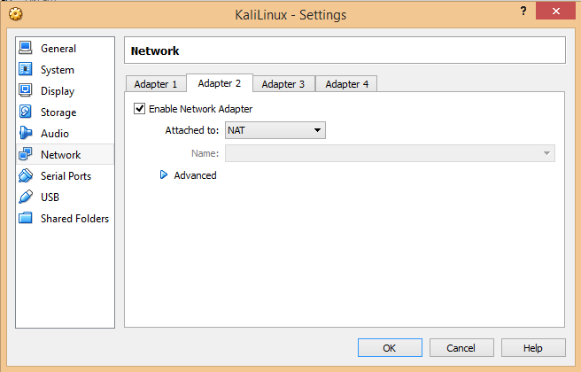The width and height of the screenshot is (581, 372).
Task: Open the disabled Name dropdown
Action: click(x=390, y=153)
